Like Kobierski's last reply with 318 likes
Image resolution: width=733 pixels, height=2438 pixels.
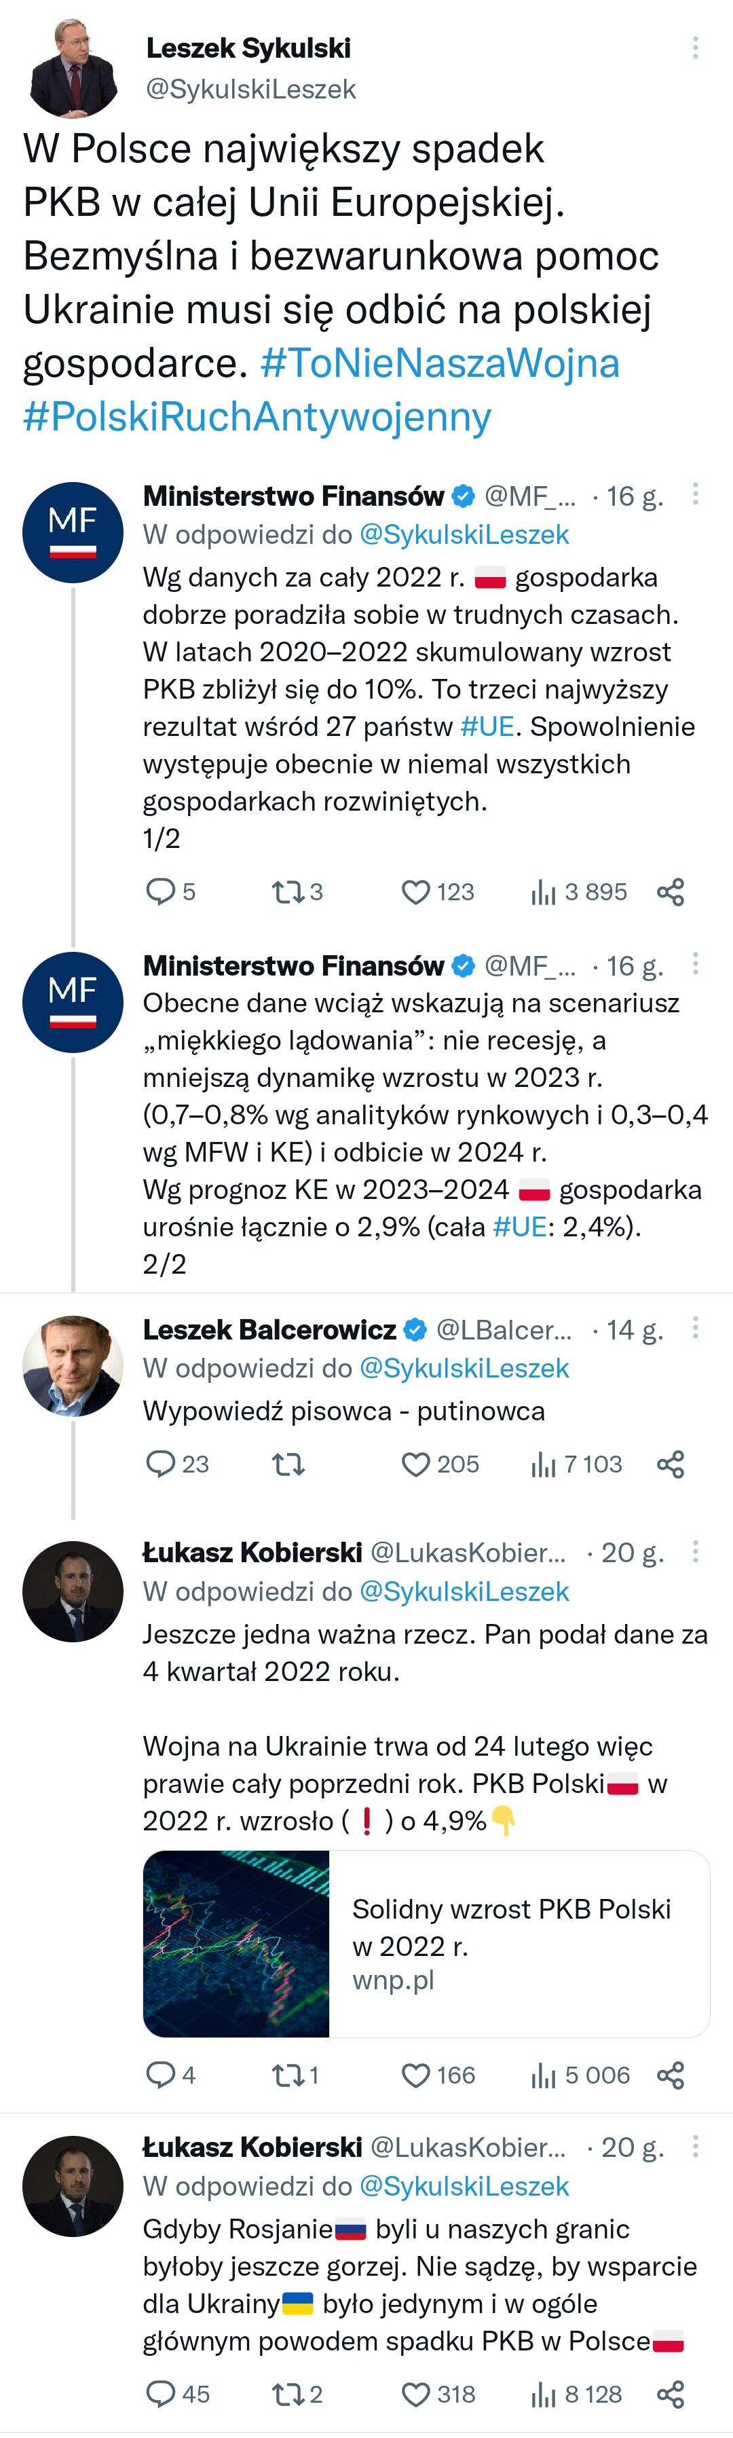coord(415,2393)
